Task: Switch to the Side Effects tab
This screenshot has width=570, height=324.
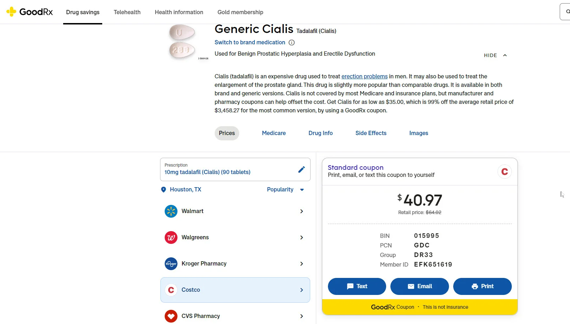Action: (x=371, y=133)
